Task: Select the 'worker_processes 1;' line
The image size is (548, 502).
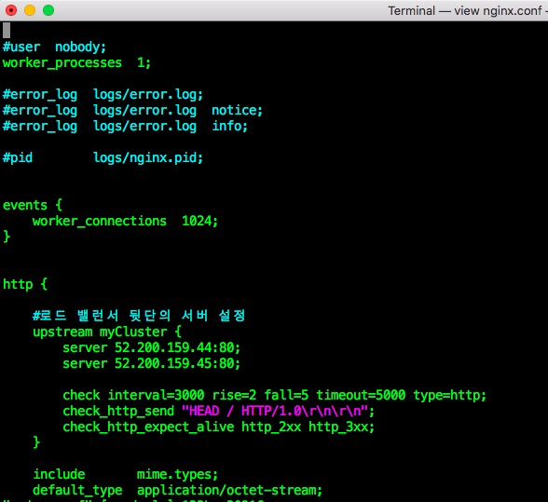Action: 76,63
